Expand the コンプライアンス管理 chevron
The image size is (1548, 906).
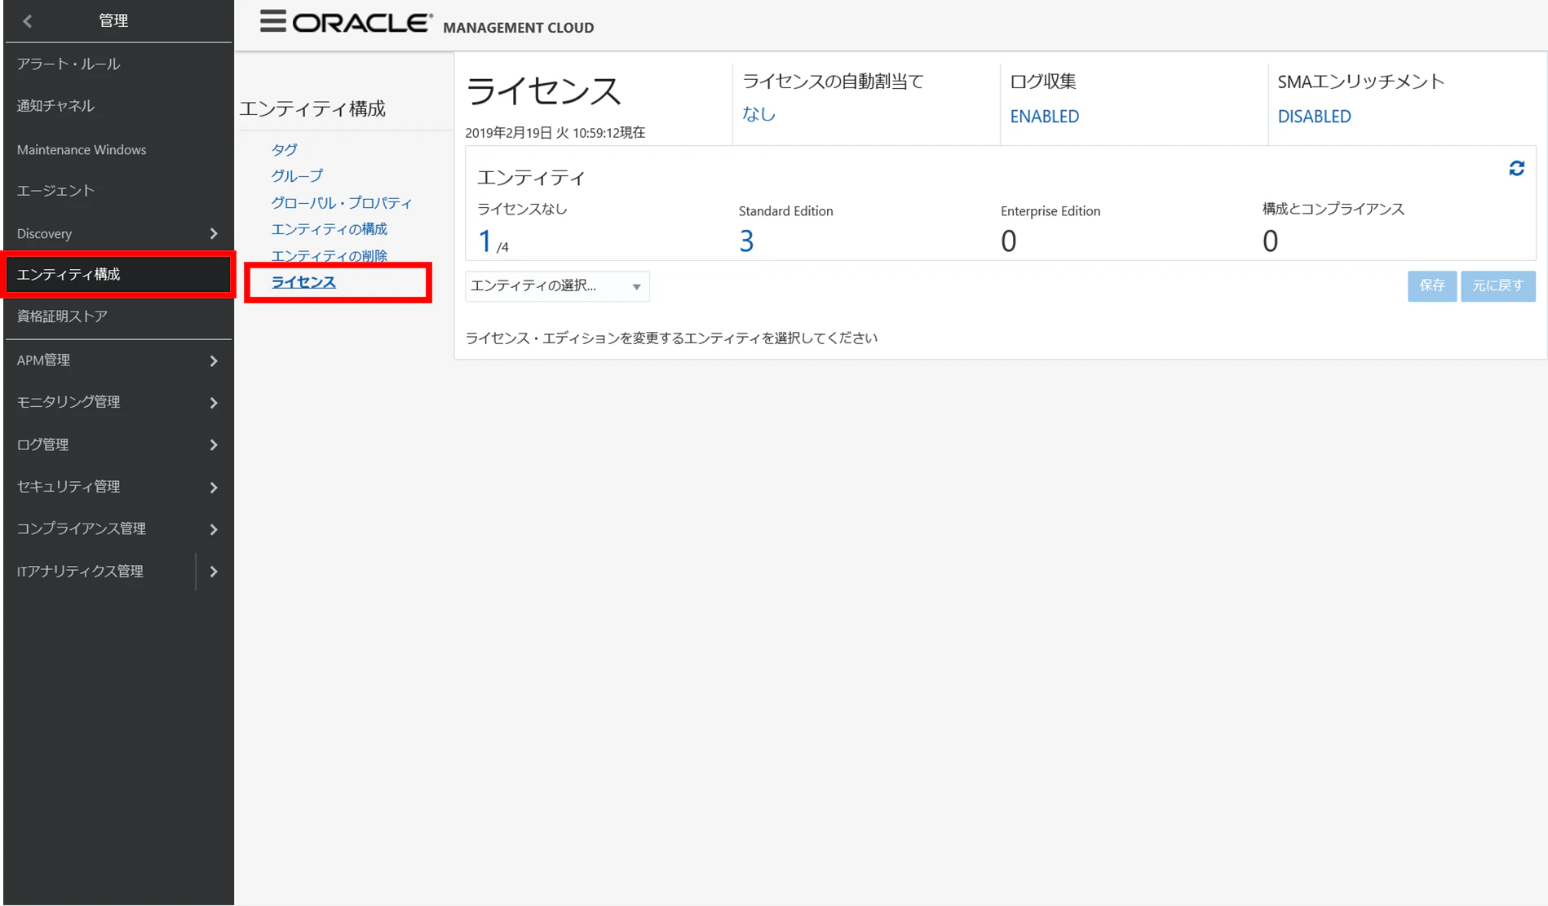214,530
